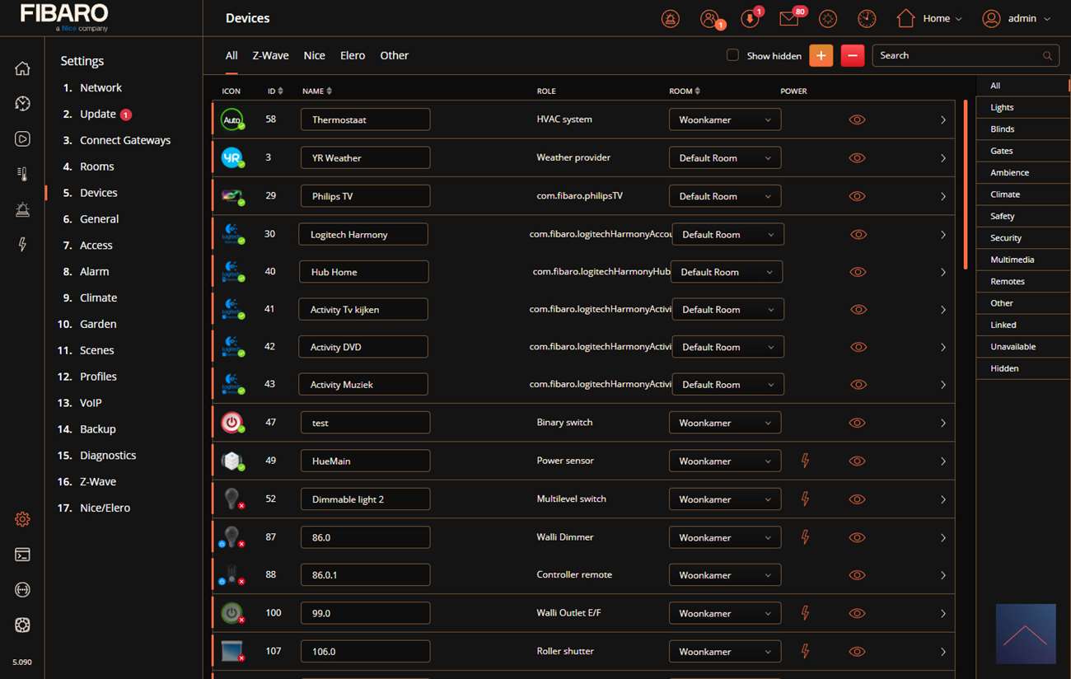Screen dimensions: 1071x679
Task: Click the alarm bell icon in top bar
Action: [x=671, y=18]
